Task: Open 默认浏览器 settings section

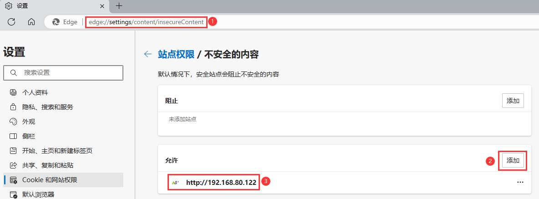Action: 38,194
